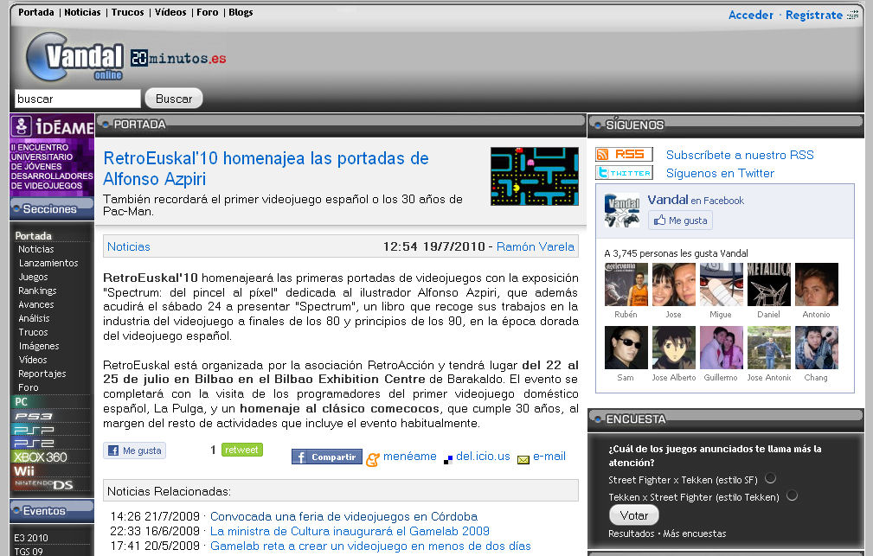The width and height of the screenshot is (873, 556).
Task: Open the RetroEuskal'10 article headline
Action: pos(266,169)
